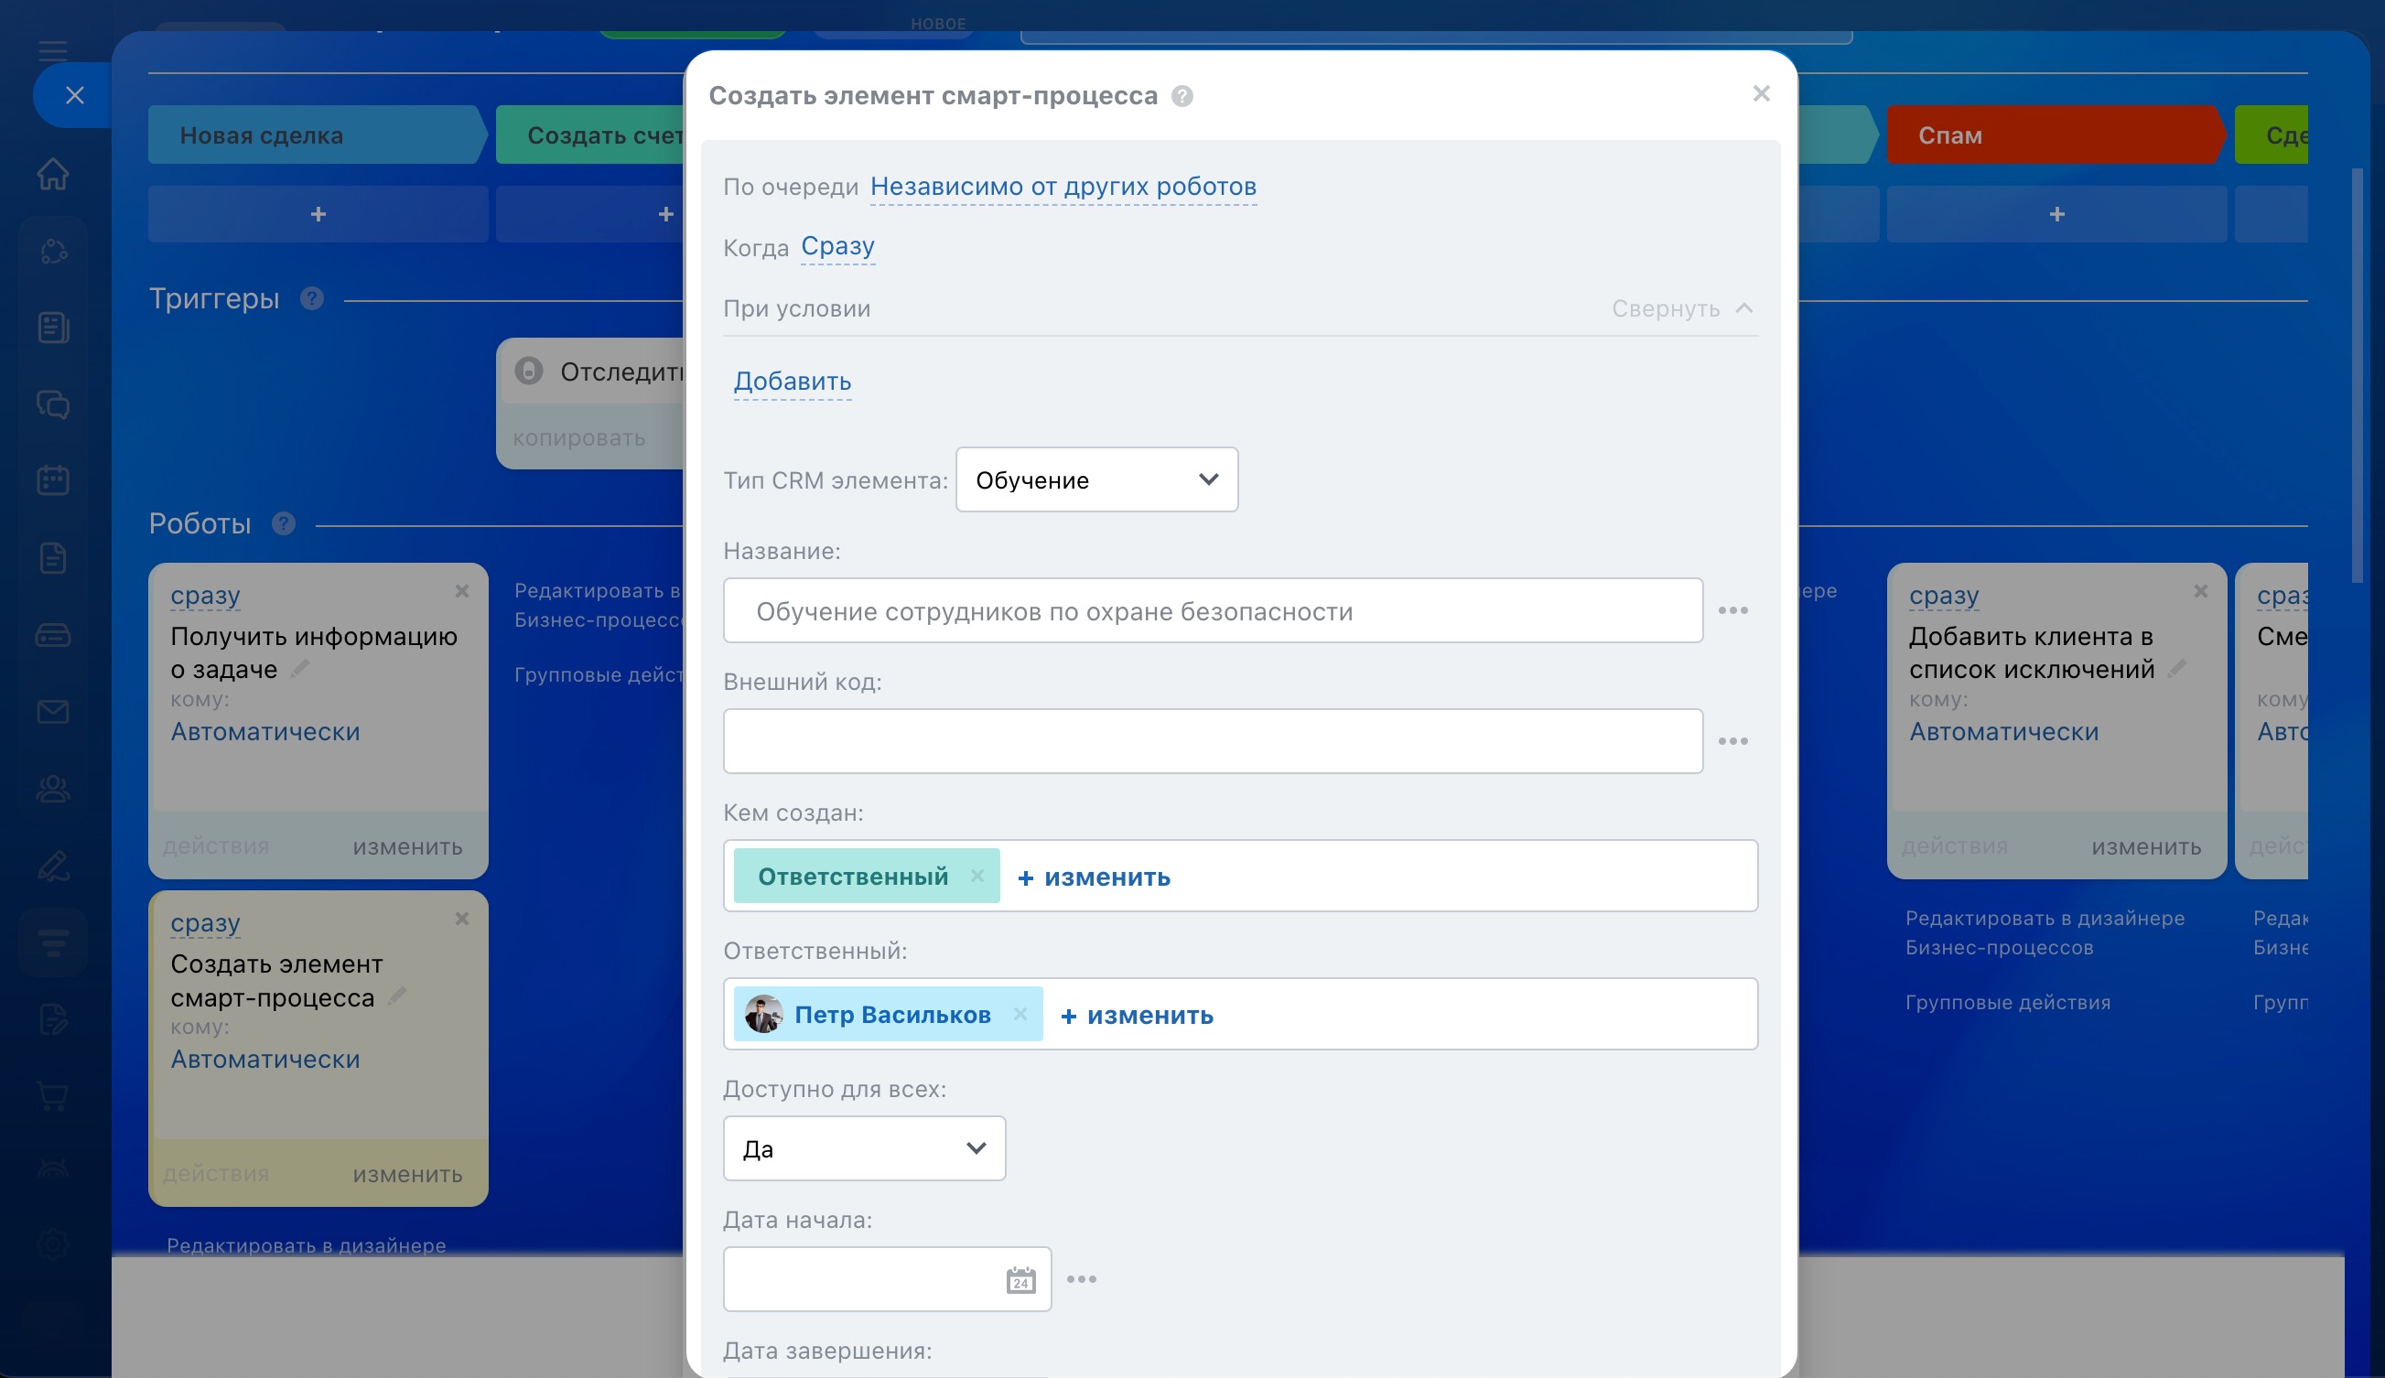This screenshot has width=2385, height=1378.
Task: Click '+ изменить' in the Ответственный field
Action: [x=1137, y=1016]
